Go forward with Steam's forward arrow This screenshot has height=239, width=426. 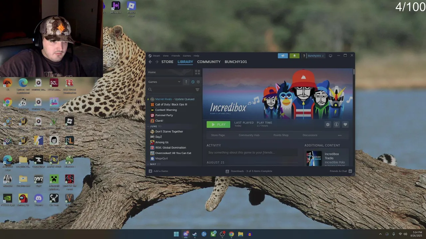point(157,62)
